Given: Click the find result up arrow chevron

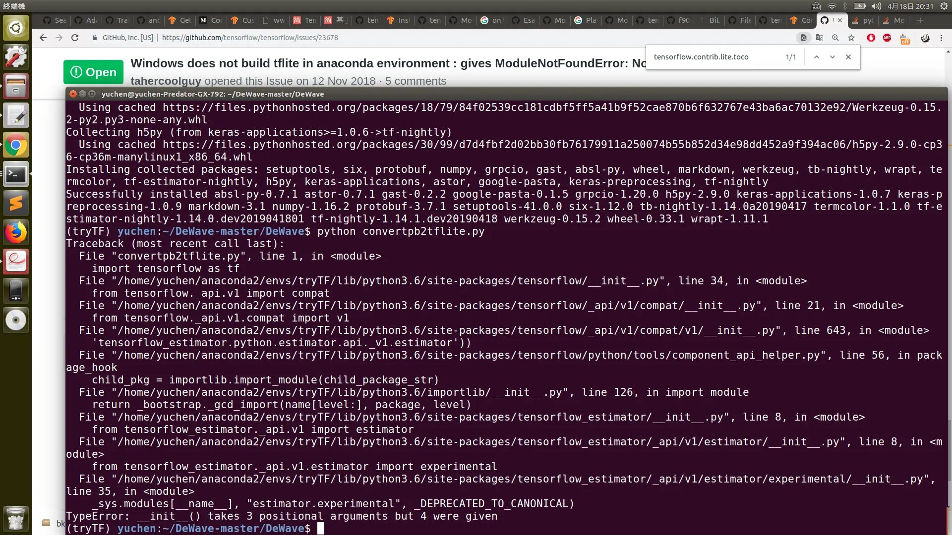Looking at the screenshot, I should 816,57.
